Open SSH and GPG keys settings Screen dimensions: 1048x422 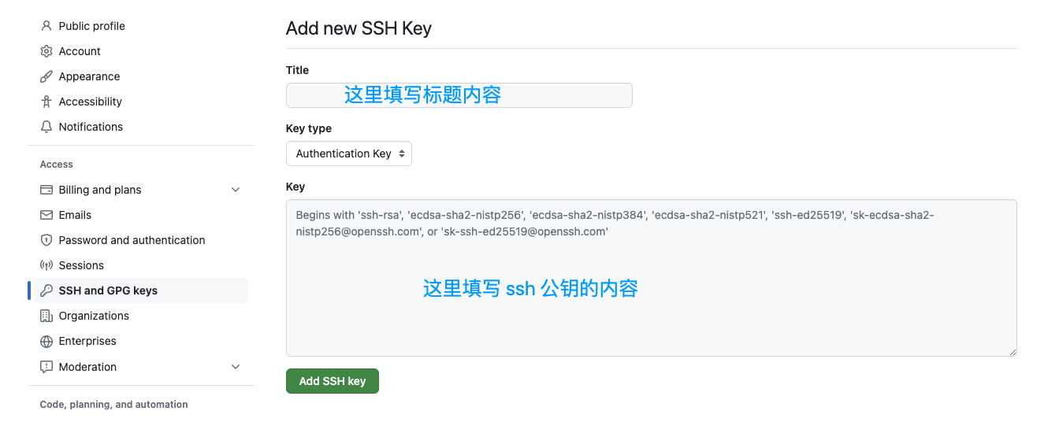(x=108, y=291)
